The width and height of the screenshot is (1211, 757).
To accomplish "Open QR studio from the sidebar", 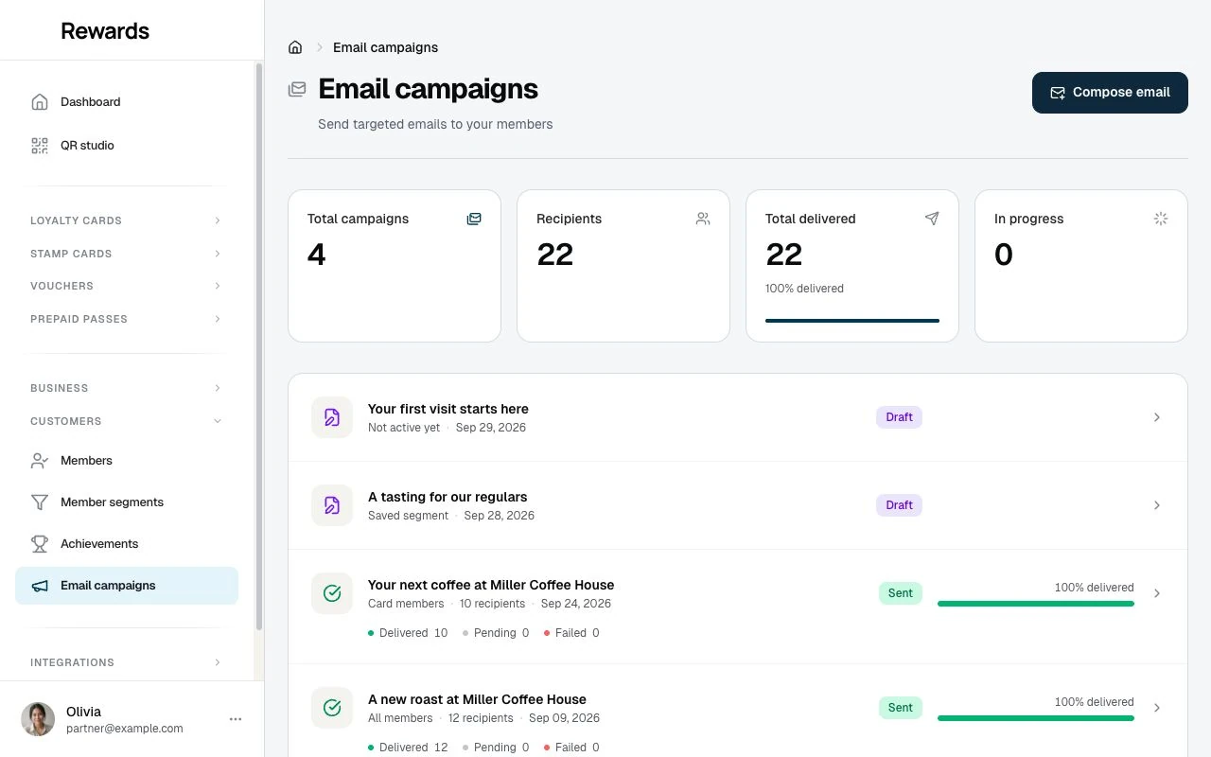I will 127,145.
